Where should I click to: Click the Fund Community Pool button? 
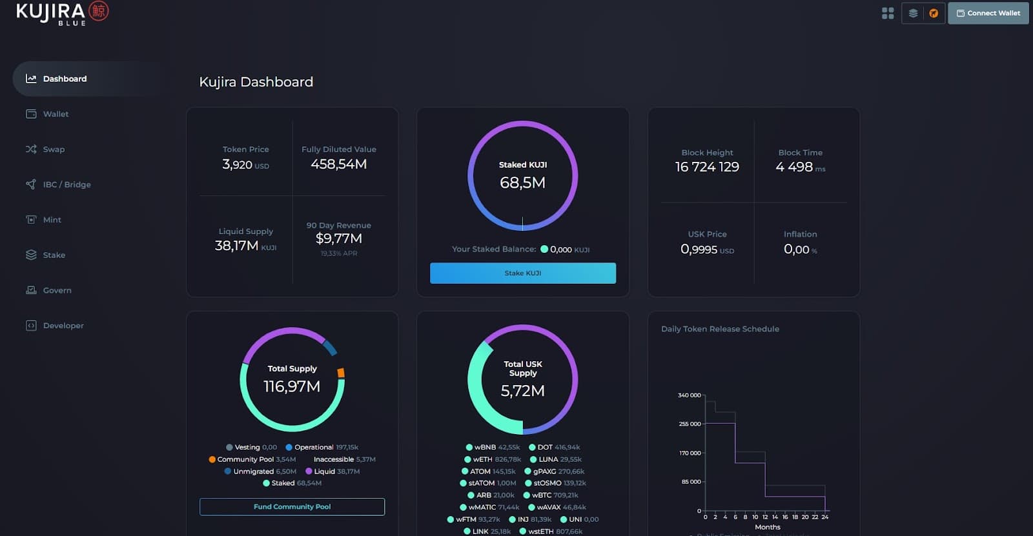click(x=292, y=507)
